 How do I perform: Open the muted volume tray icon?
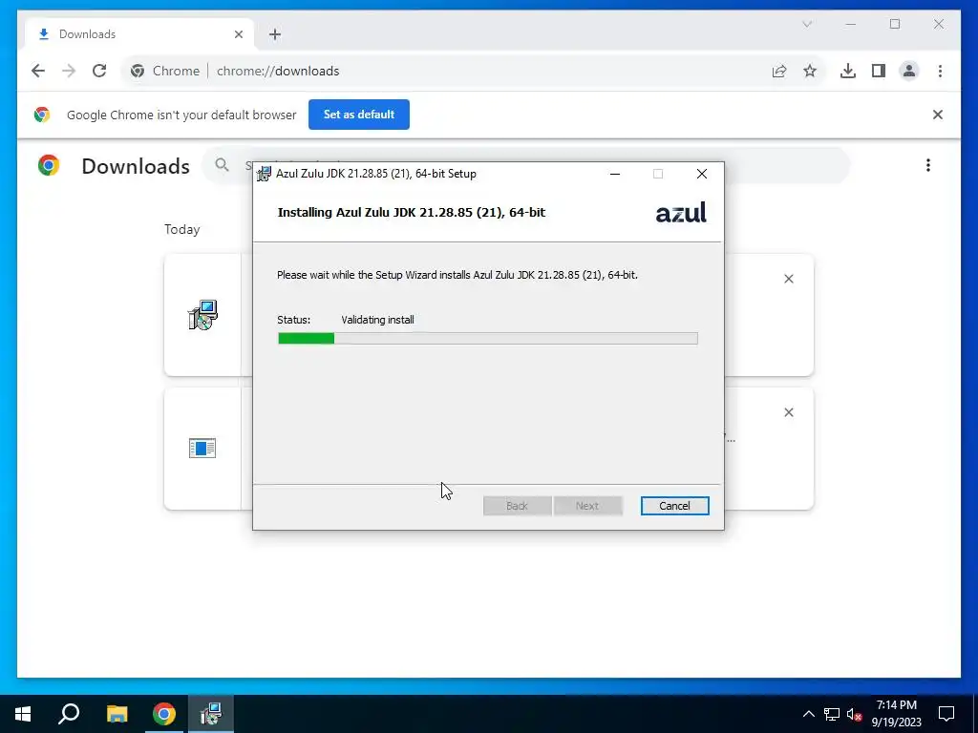[854, 714]
